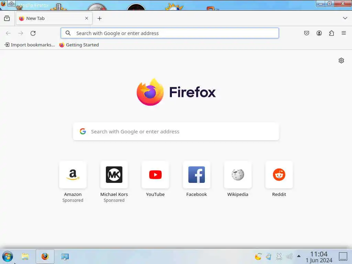Select the Firefox taskbar button
The height and width of the screenshot is (264, 352).
(45, 256)
